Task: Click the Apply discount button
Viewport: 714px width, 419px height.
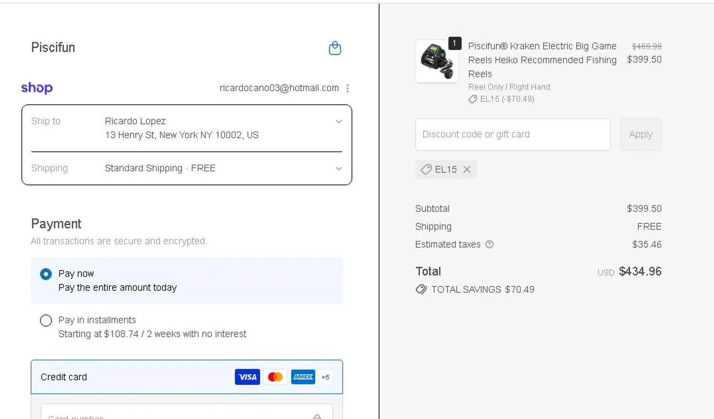Action: [x=641, y=134]
